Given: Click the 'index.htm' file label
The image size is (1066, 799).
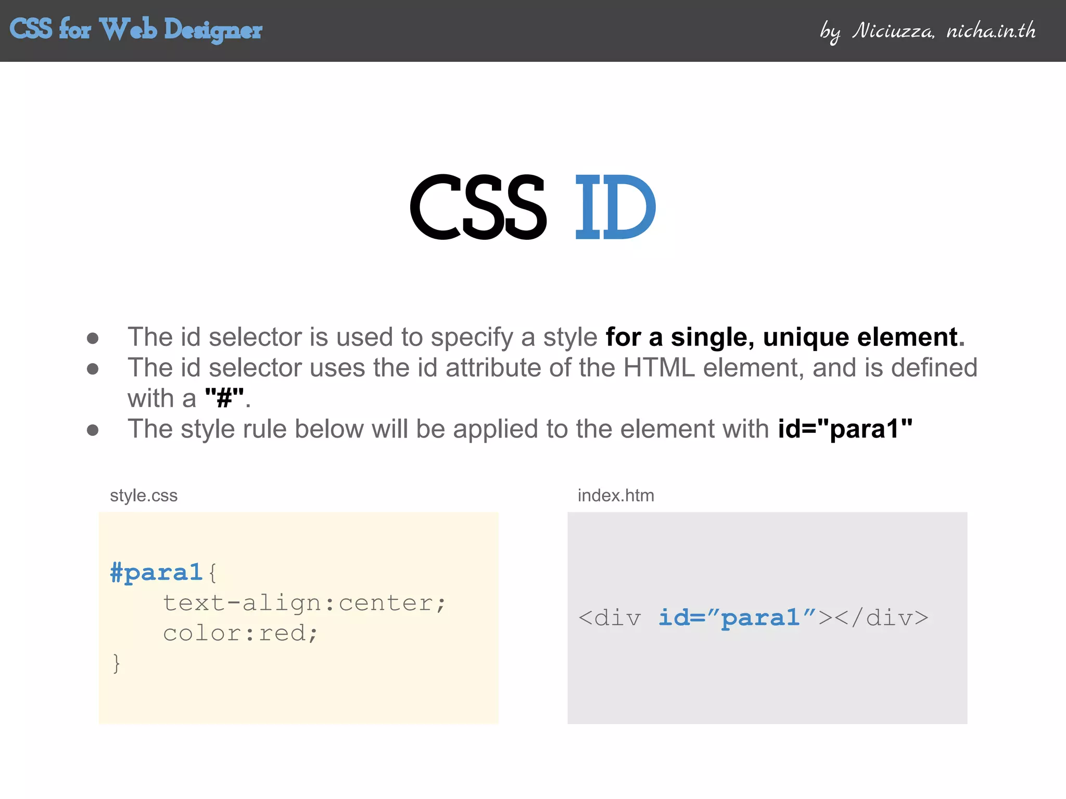Looking at the screenshot, I should 616,496.
